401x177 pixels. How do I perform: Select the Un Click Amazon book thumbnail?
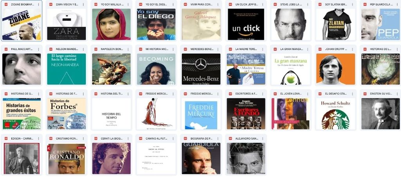pos(246,24)
